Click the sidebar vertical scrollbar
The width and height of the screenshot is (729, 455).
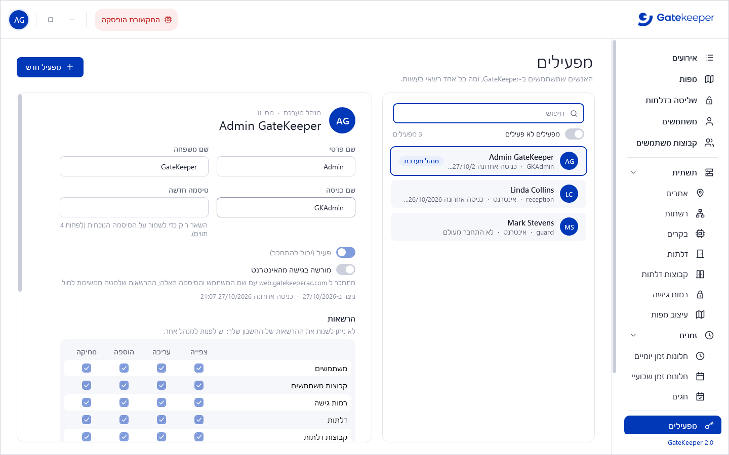pos(615,206)
